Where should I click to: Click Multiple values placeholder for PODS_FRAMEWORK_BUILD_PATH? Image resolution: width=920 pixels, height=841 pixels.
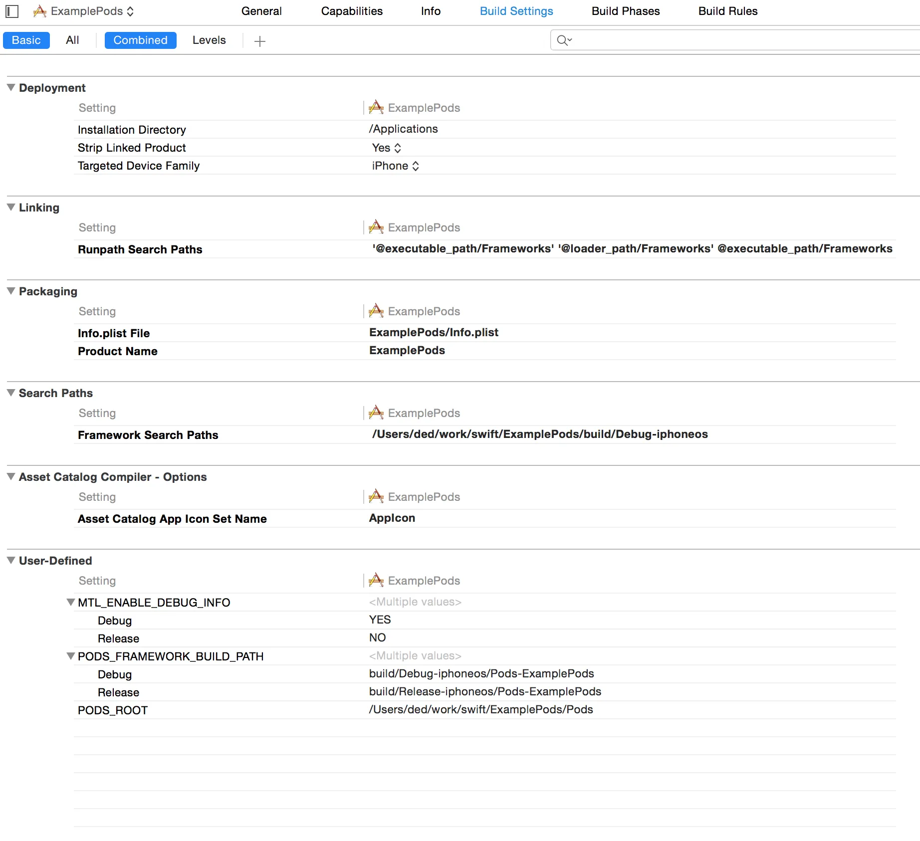click(415, 656)
